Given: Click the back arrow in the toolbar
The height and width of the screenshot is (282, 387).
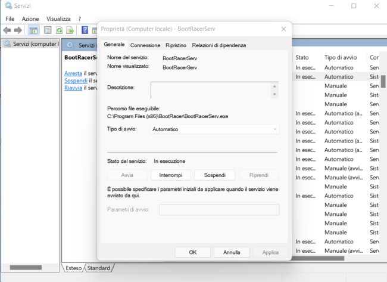Looking at the screenshot, I should click(x=8, y=30).
